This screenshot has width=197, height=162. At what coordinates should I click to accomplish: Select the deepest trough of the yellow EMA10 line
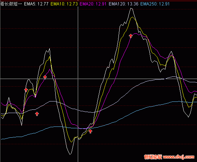[71, 142]
